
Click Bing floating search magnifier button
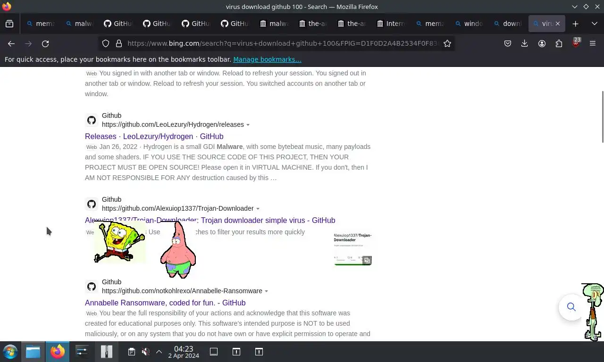click(571, 307)
